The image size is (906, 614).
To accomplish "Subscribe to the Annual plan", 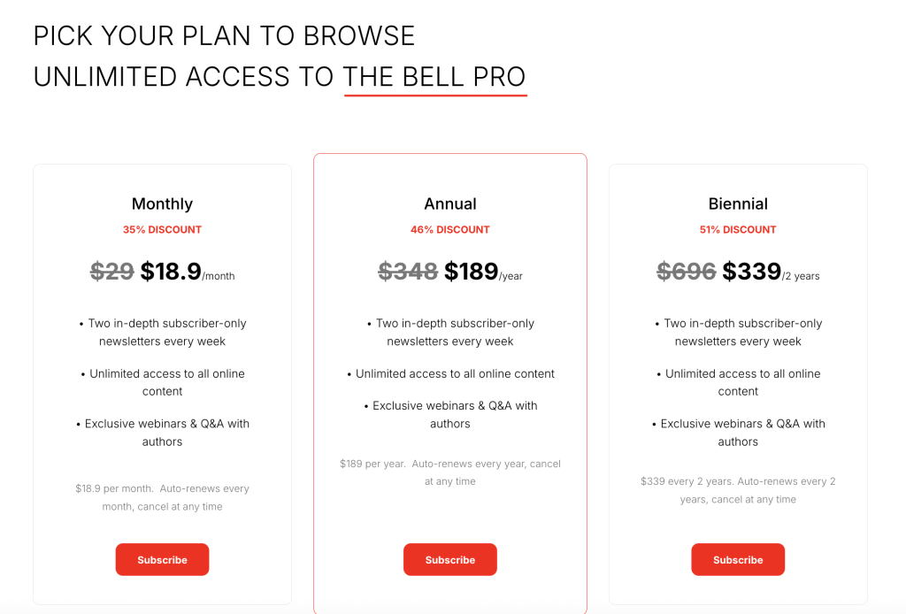I will tap(449, 559).
